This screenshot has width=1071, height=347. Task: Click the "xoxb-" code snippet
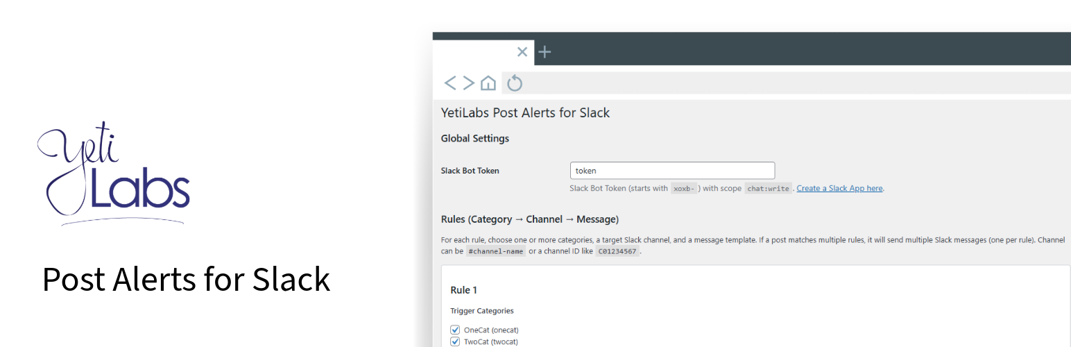click(683, 188)
